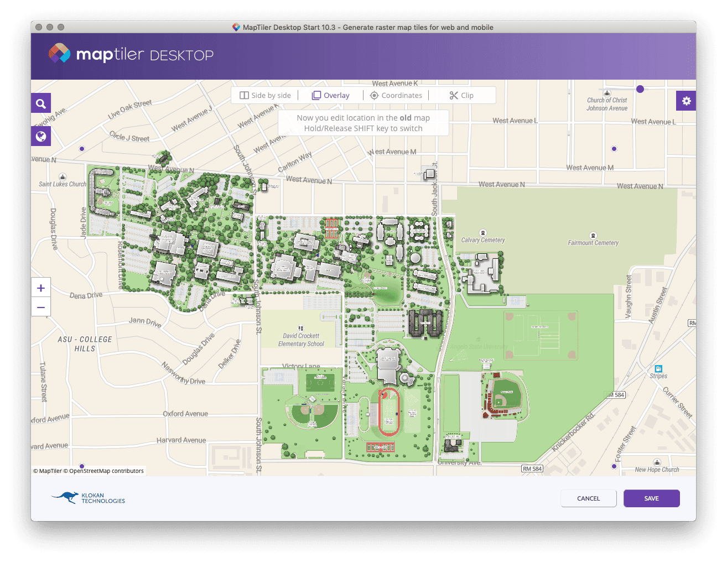Click the Jann Drive label
This screenshot has width=727, height=562.
146,322
